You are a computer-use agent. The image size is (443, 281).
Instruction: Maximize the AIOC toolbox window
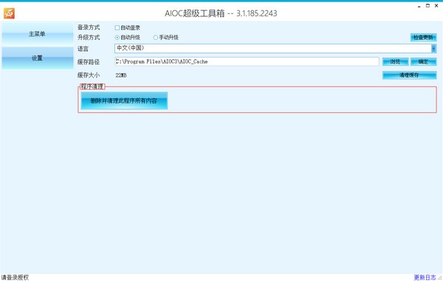coord(427,6)
